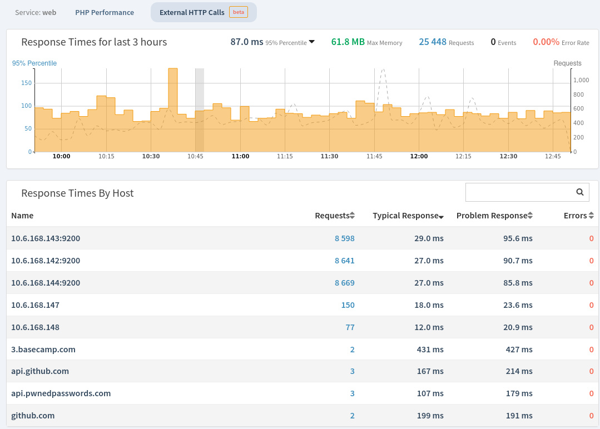The height and width of the screenshot is (429, 600).
Task: Click the grey highlighted 10:45 chart band
Action: click(200, 110)
